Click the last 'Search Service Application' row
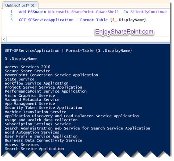The image size is (174, 161). pyautogui.click(x=35, y=149)
